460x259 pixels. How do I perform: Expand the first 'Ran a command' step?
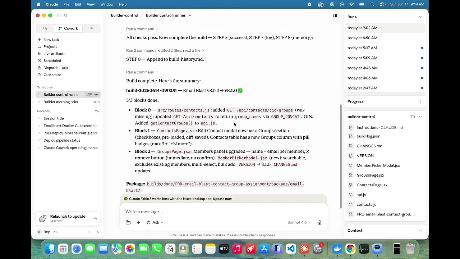pos(142,29)
